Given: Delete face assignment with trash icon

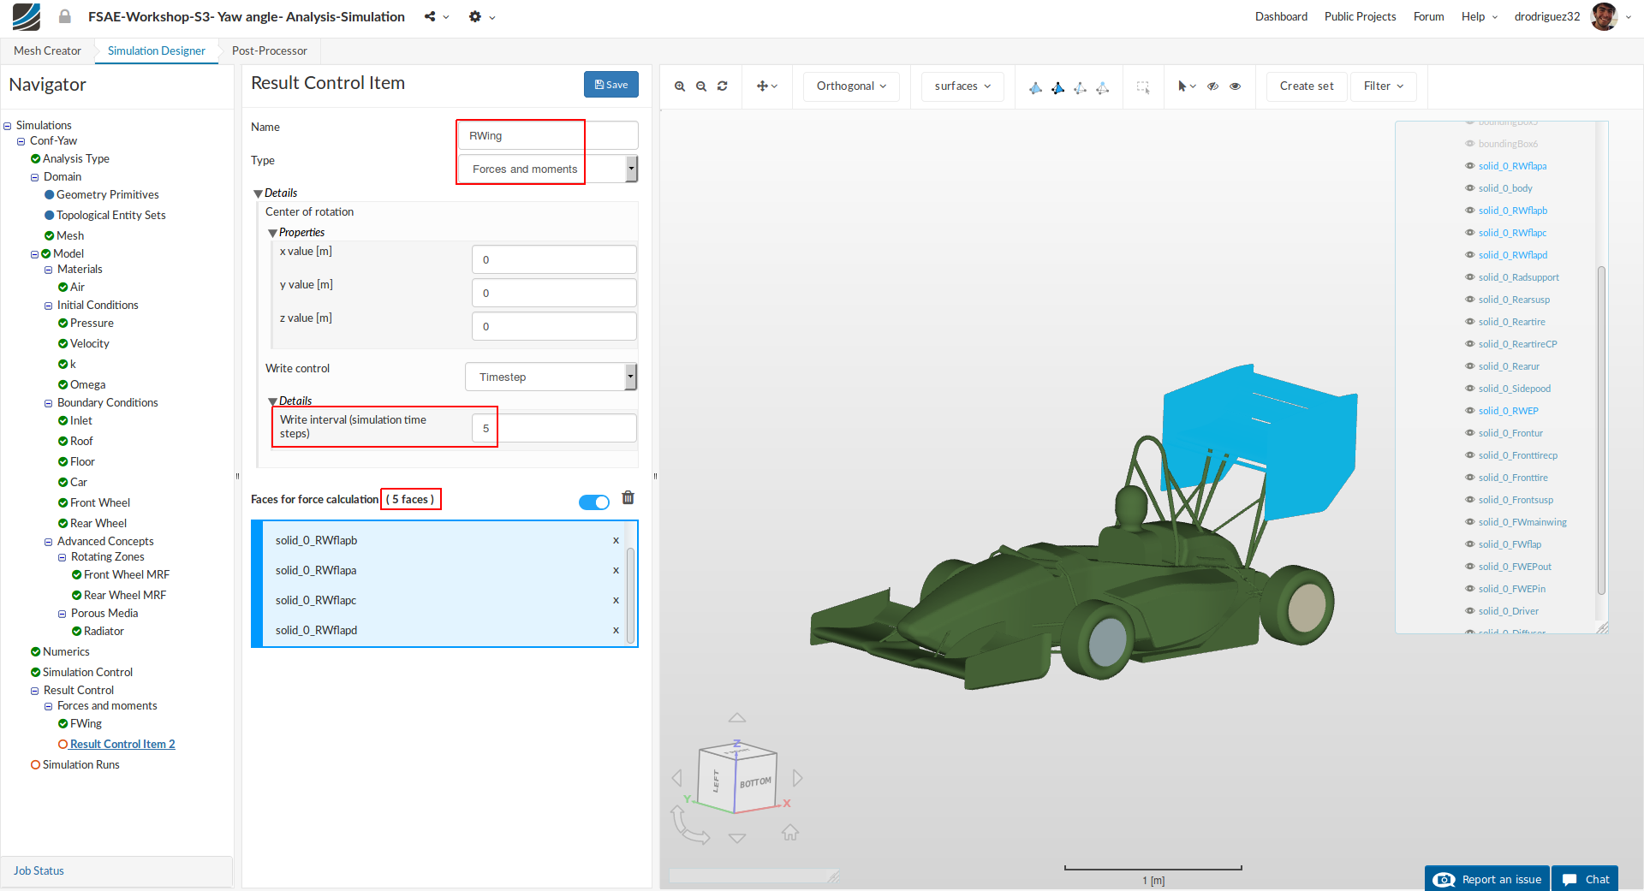Looking at the screenshot, I should coord(628,498).
